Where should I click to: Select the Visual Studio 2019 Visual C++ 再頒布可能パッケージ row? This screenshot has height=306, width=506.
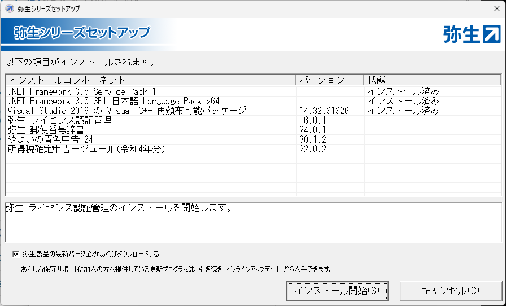point(254,111)
